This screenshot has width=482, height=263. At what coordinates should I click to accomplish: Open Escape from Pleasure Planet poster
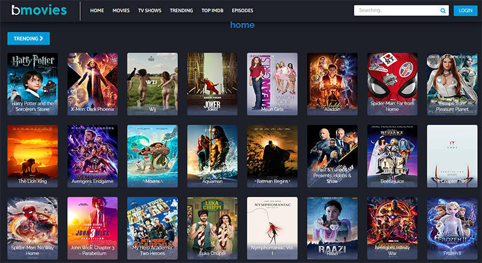(x=452, y=84)
